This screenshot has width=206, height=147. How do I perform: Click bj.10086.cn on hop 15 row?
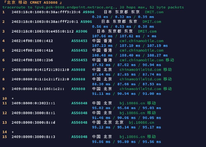click(x=132, y=137)
